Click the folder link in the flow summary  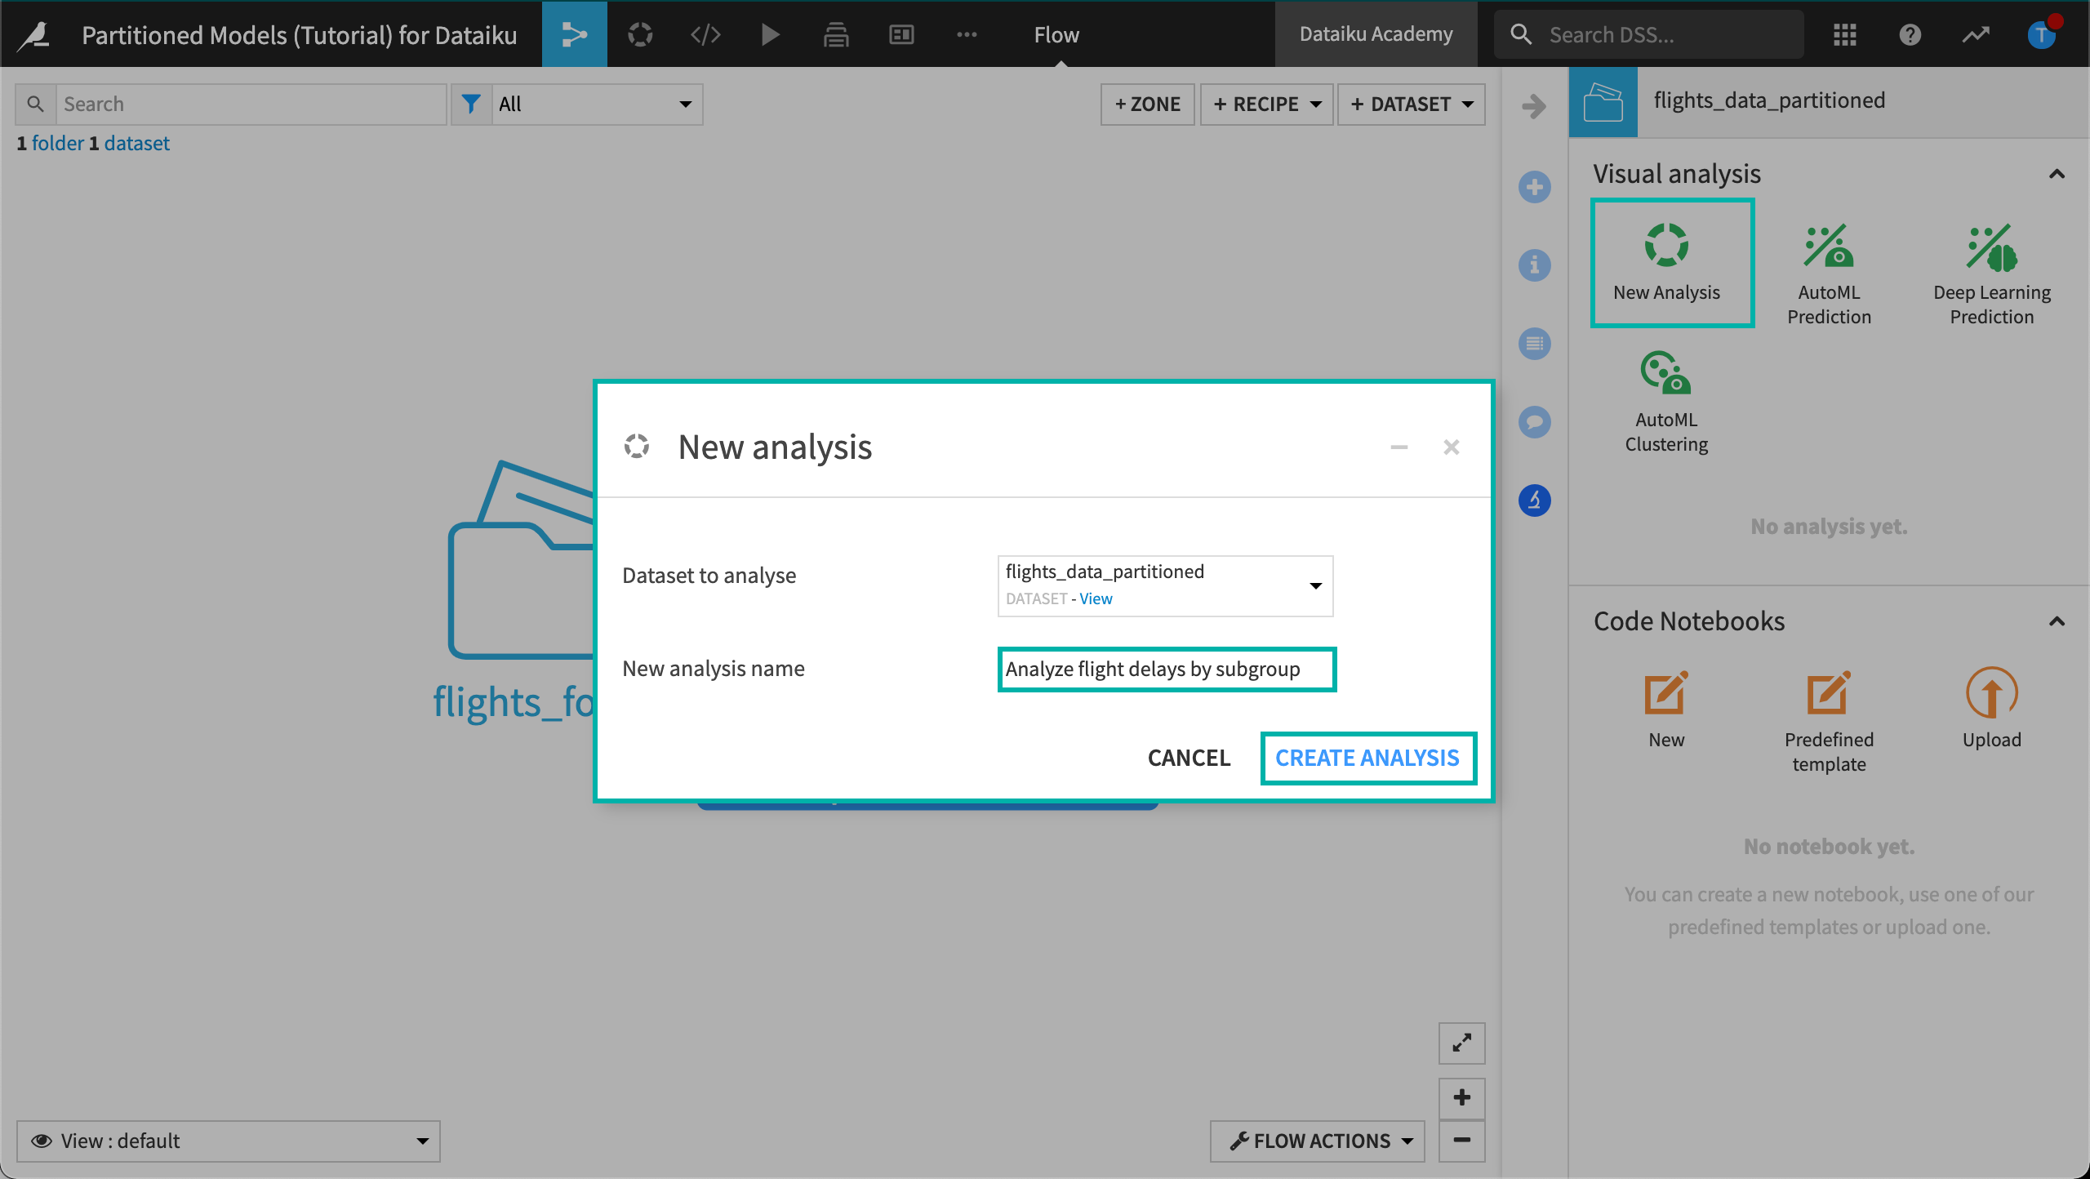tap(58, 143)
